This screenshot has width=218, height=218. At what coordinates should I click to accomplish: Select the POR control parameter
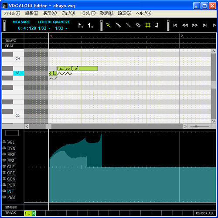11,185
